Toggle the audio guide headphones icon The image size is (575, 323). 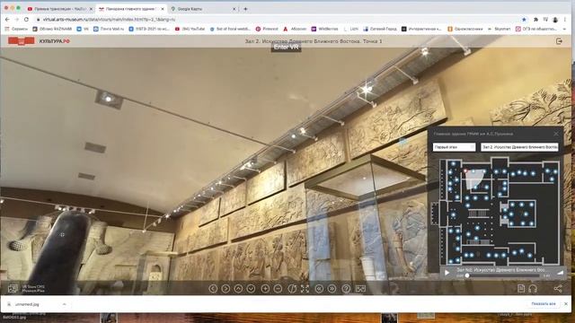[533, 289]
